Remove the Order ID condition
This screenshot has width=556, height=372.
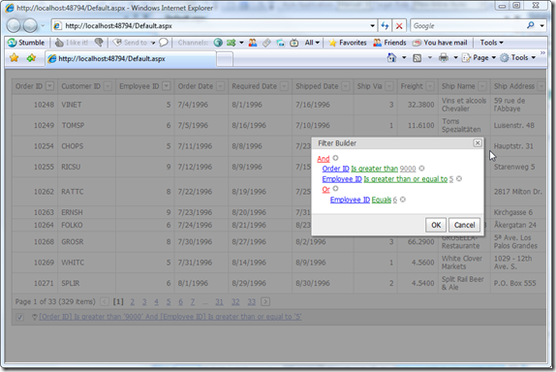[421, 169]
